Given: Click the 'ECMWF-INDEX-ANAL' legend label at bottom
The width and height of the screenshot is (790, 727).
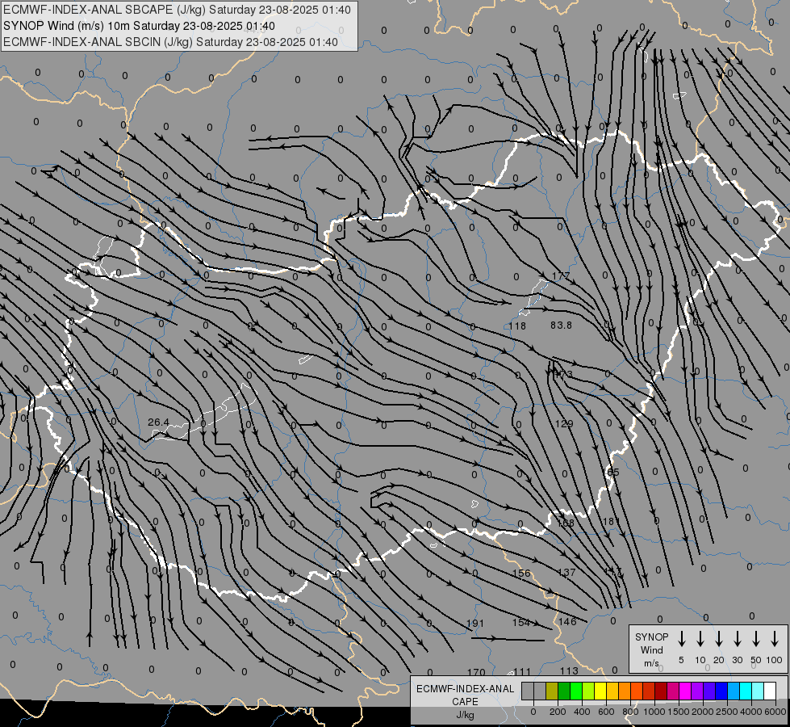Looking at the screenshot, I should 465,689.
